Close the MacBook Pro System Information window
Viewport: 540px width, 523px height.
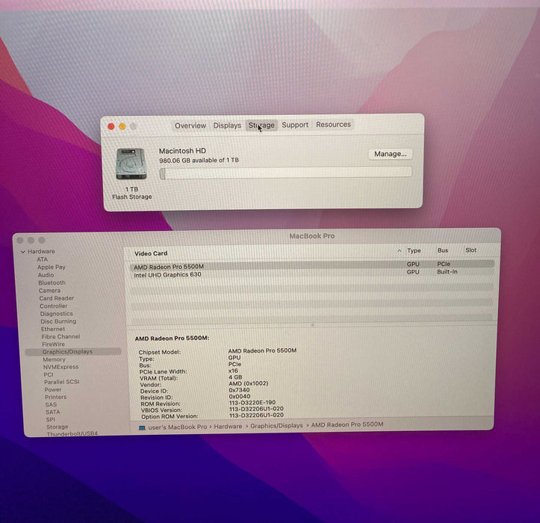pyautogui.click(x=20, y=240)
